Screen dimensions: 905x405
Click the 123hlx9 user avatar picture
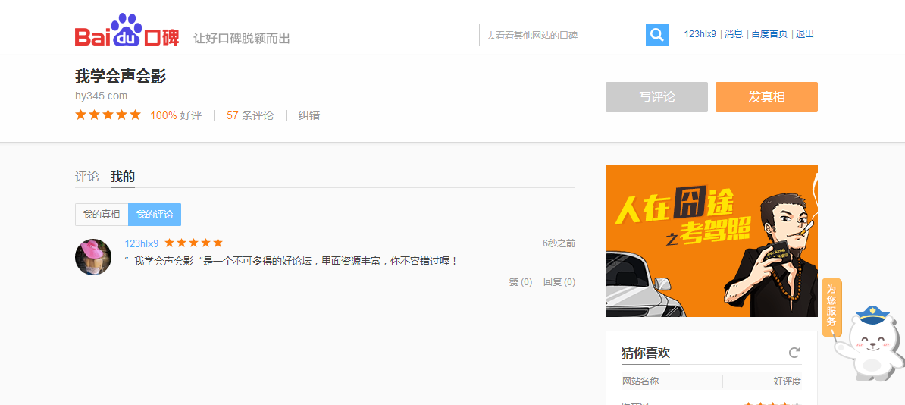click(93, 257)
